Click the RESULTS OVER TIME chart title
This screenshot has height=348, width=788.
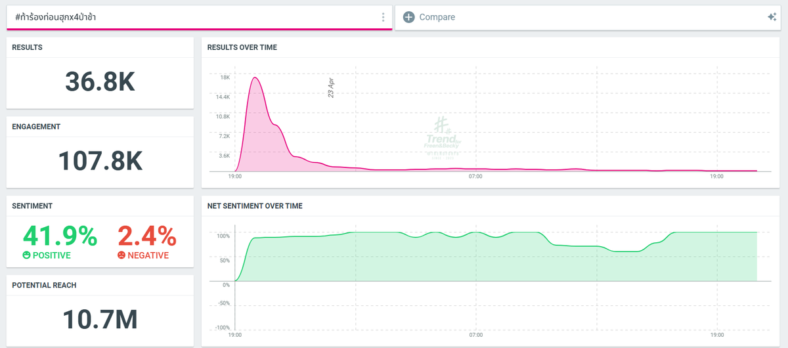point(242,47)
